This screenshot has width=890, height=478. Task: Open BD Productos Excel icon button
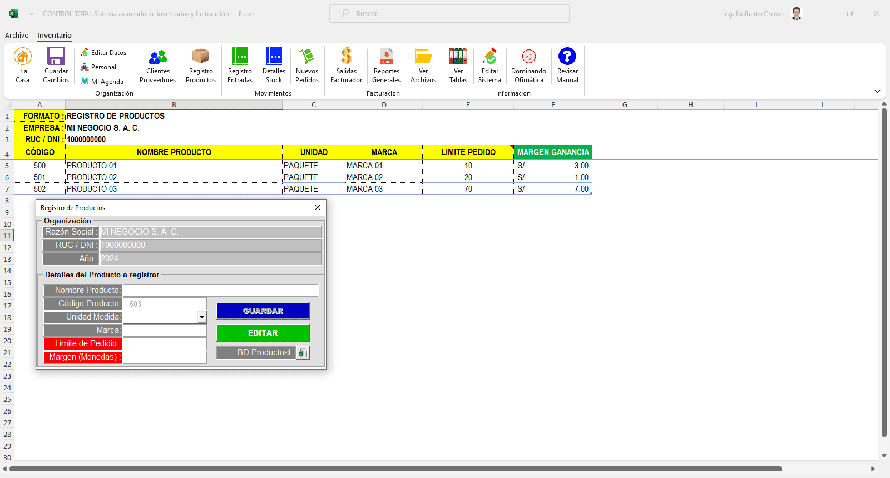coord(303,353)
